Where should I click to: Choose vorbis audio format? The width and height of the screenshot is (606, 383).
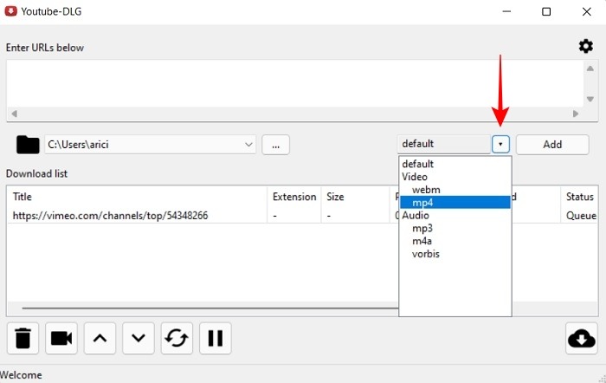tap(455, 254)
